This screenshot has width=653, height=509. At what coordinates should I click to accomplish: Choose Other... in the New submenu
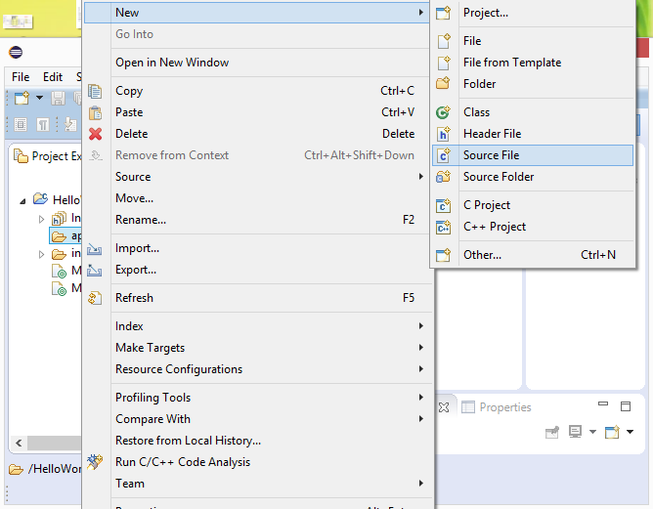point(482,255)
